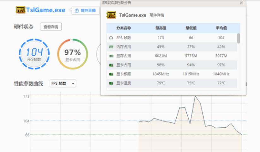Click the GPU temperature (显卡温度) row icon

[x=111, y=83]
